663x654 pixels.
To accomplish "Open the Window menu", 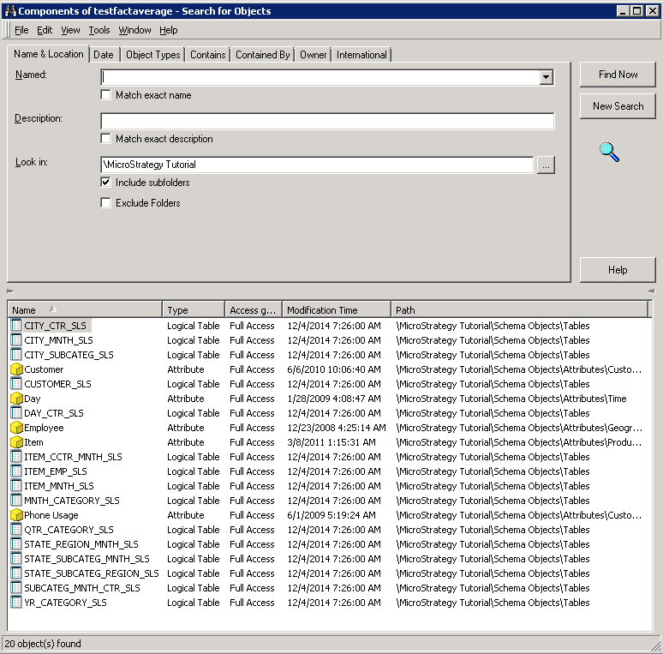I will click(134, 30).
